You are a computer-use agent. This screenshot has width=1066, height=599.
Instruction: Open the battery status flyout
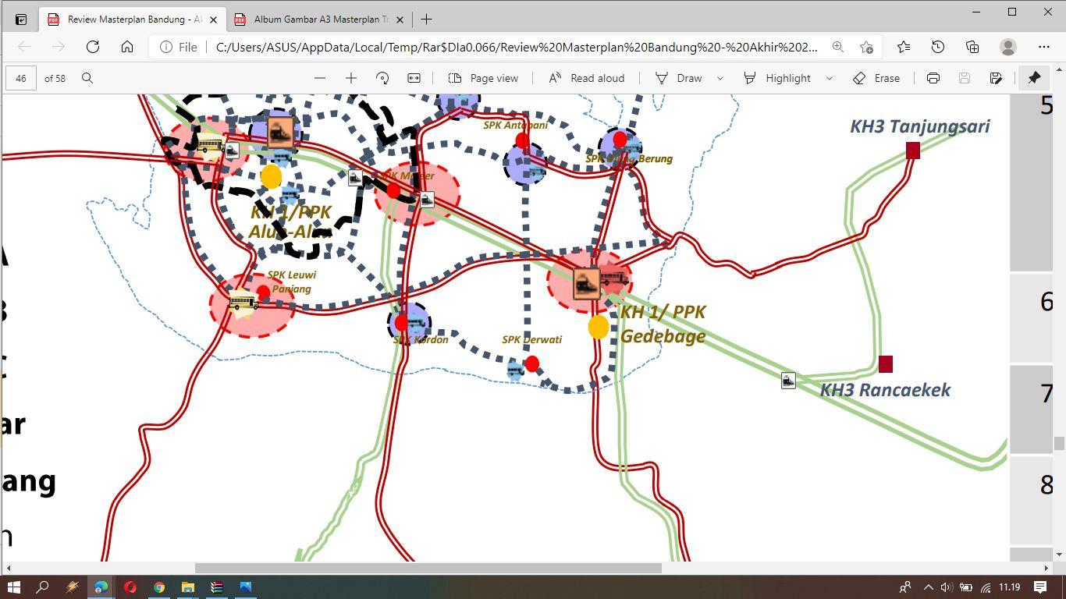point(965,587)
